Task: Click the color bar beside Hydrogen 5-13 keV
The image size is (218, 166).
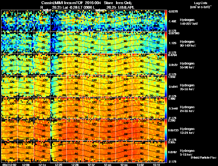Action: click(x=166, y=152)
